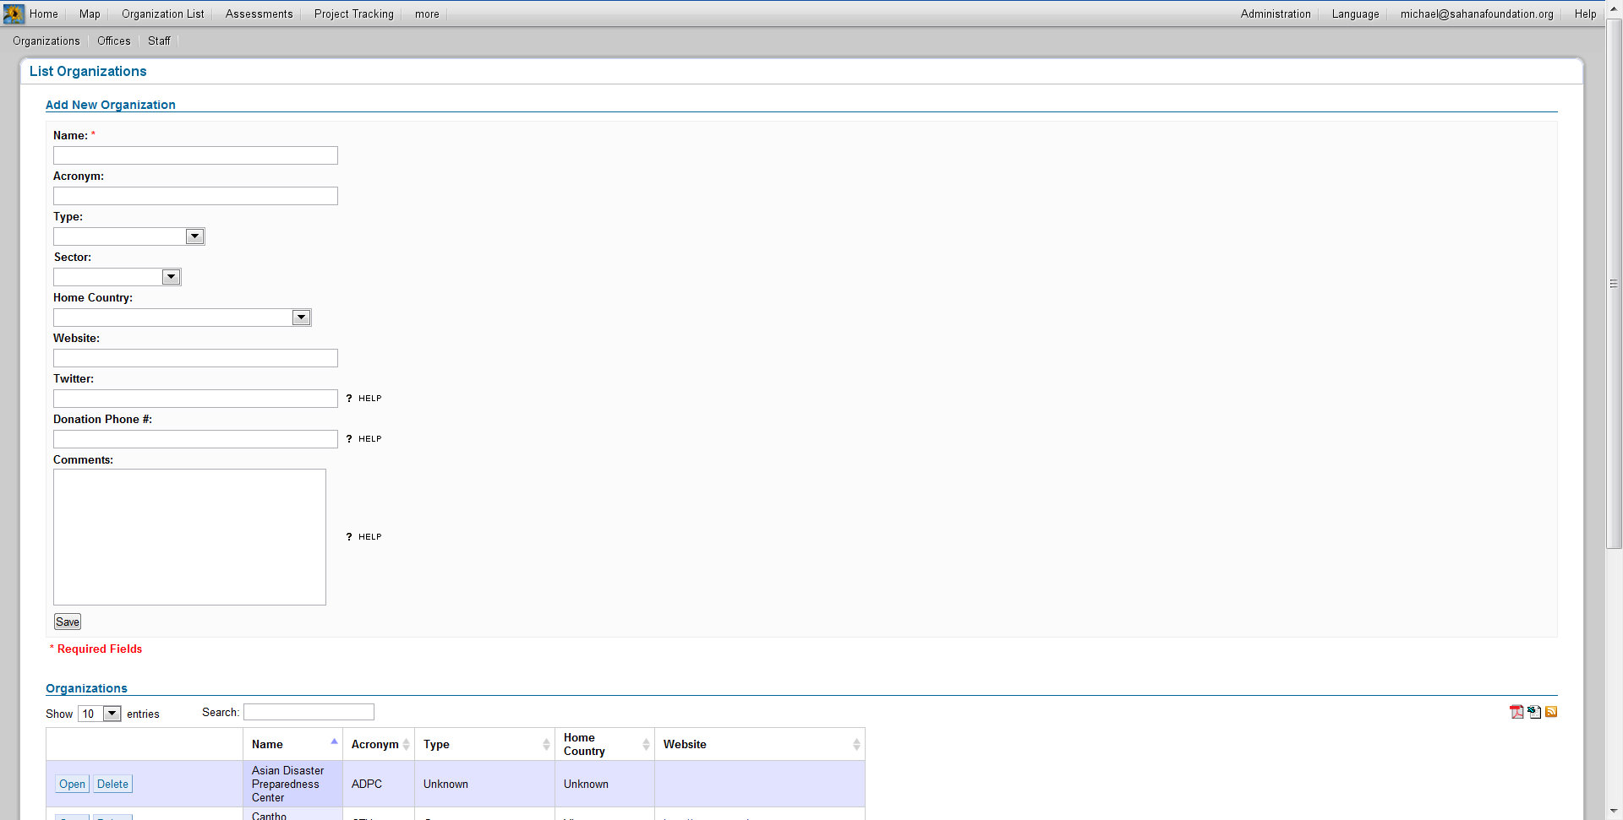Image resolution: width=1623 pixels, height=820 pixels.
Task: Open Donation Phone help tooltip
Action: (363, 439)
